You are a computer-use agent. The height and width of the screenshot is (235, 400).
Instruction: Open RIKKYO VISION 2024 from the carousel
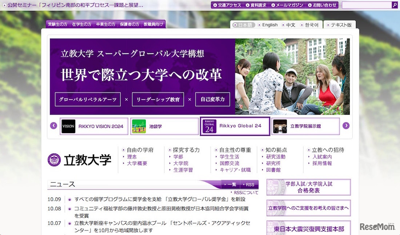click(94, 127)
